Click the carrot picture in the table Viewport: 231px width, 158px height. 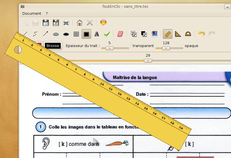click(117, 143)
